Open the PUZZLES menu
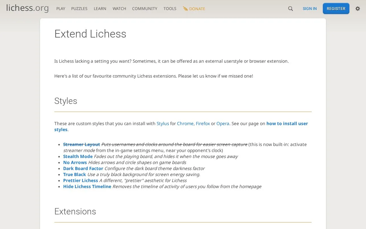Image resolution: width=366 pixels, height=229 pixels. (x=79, y=9)
